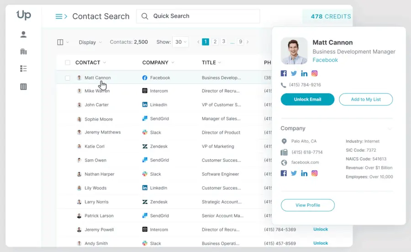Open the TITLE column sort chevron
Viewport: 411px width, 252px height.
tap(220, 63)
